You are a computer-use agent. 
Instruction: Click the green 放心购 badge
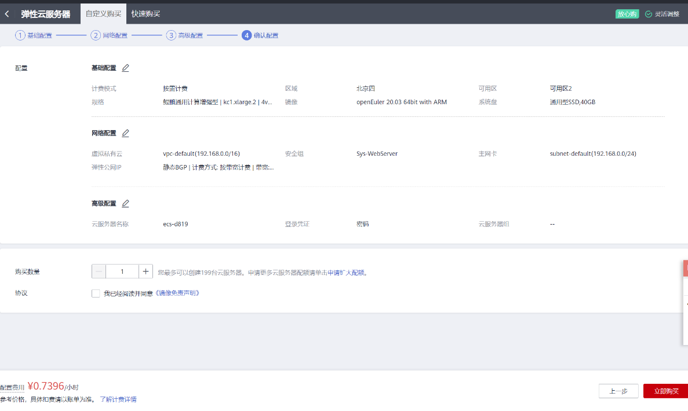tap(627, 14)
